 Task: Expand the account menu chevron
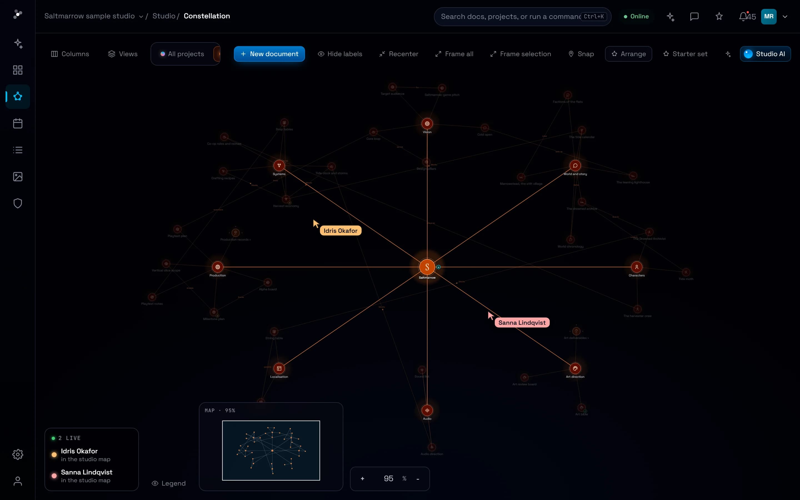(x=785, y=17)
